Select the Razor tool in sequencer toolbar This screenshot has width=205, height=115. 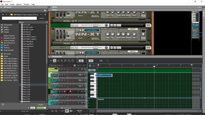tap(62, 61)
